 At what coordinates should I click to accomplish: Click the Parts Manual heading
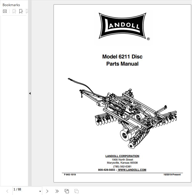[x=122, y=64]
